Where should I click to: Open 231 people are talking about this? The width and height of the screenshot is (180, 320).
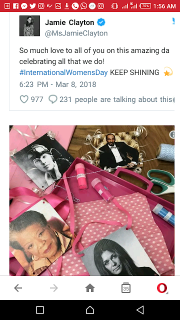coord(115,99)
